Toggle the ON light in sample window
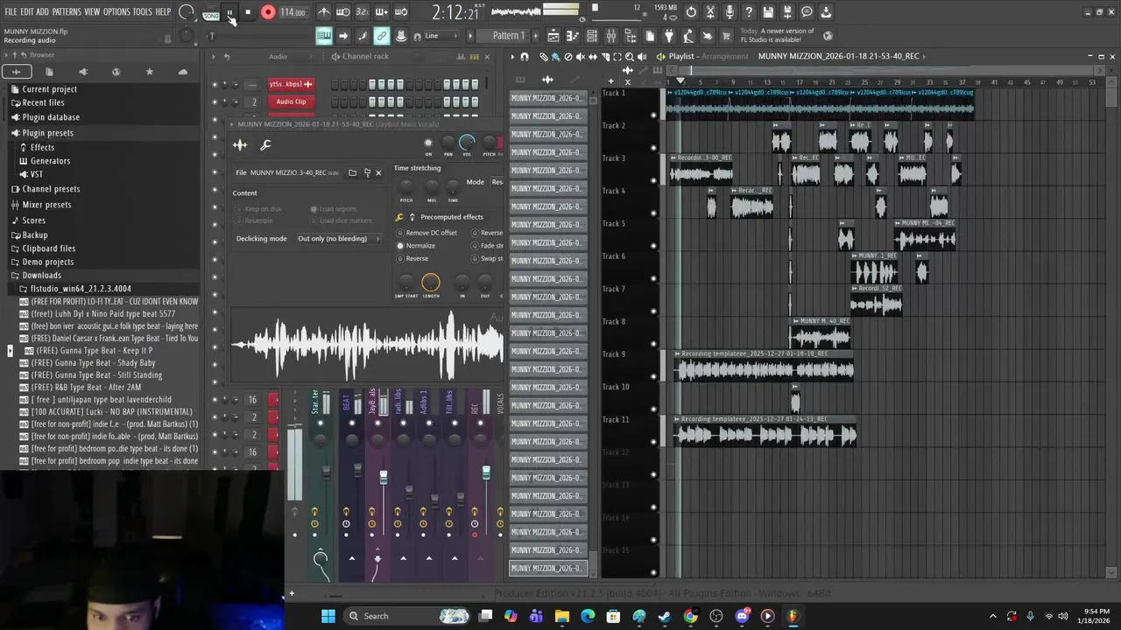The image size is (1121, 630). pyautogui.click(x=428, y=143)
